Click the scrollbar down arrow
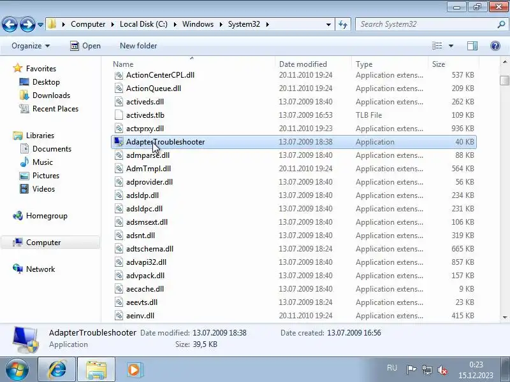 (x=504, y=317)
